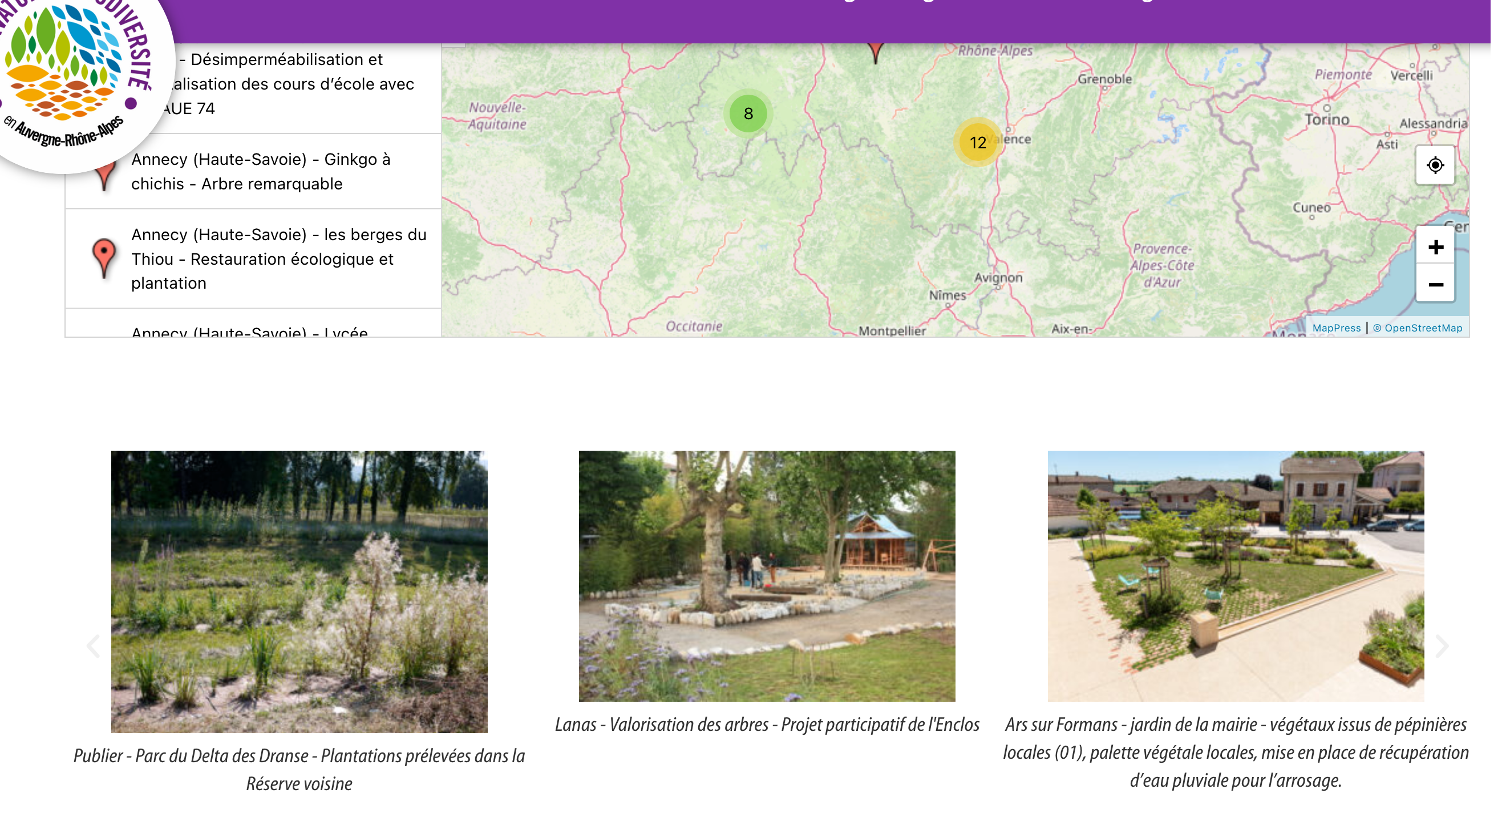Select the Ginkgo à chichis - Arbre remarquable entry
This screenshot has width=1506, height=813.
click(x=253, y=171)
